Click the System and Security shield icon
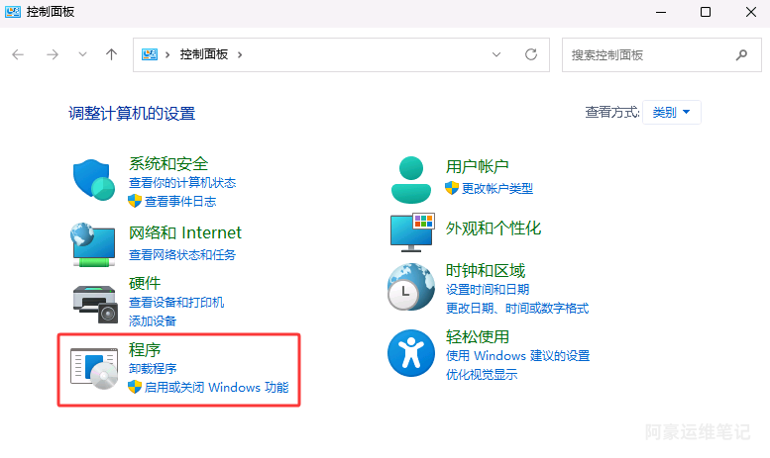The image size is (770, 458). click(x=95, y=180)
